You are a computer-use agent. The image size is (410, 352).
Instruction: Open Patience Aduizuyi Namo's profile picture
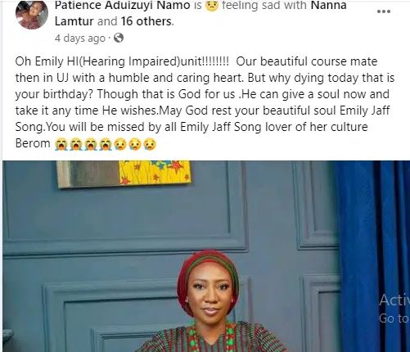click(x=32, y=15)
